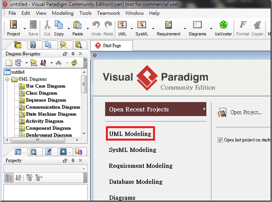
Task: Open the Diagrams button dropdown arrow
Action: 211,28
